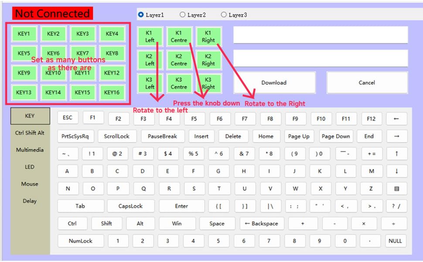
Task: Select the menu key icon button
Action: [x=396, y=189]
